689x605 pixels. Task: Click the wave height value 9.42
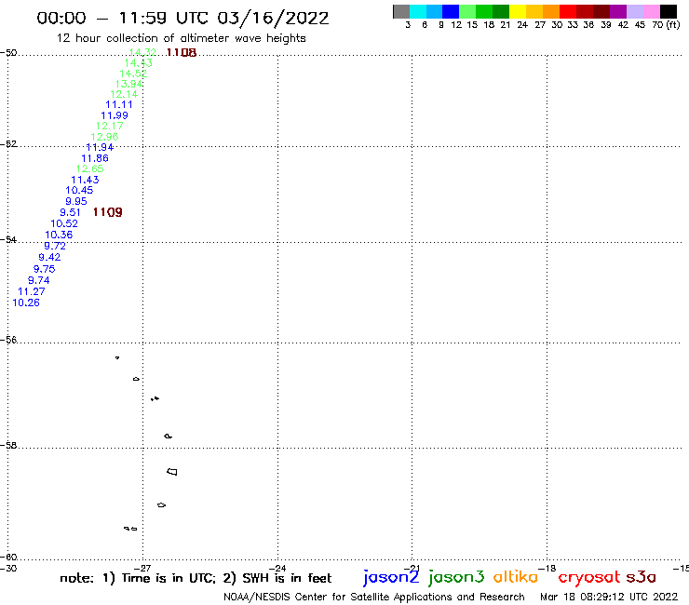click(x=49, y=257)
